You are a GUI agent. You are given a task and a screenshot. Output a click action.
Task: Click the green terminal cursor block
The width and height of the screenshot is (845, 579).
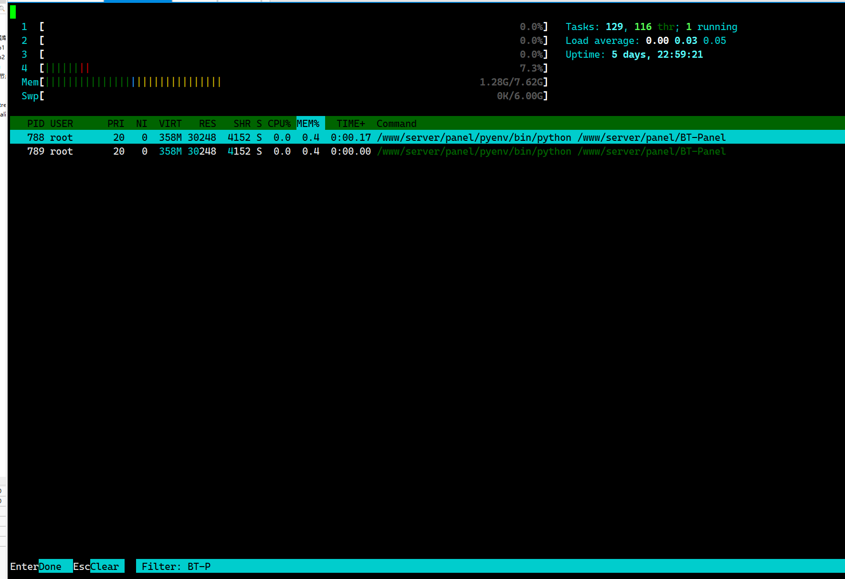click(13, 12)
